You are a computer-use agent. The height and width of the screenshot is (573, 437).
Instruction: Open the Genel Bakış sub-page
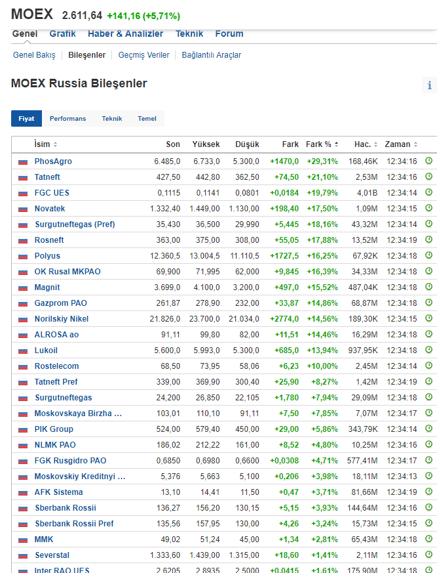(34, 55)
